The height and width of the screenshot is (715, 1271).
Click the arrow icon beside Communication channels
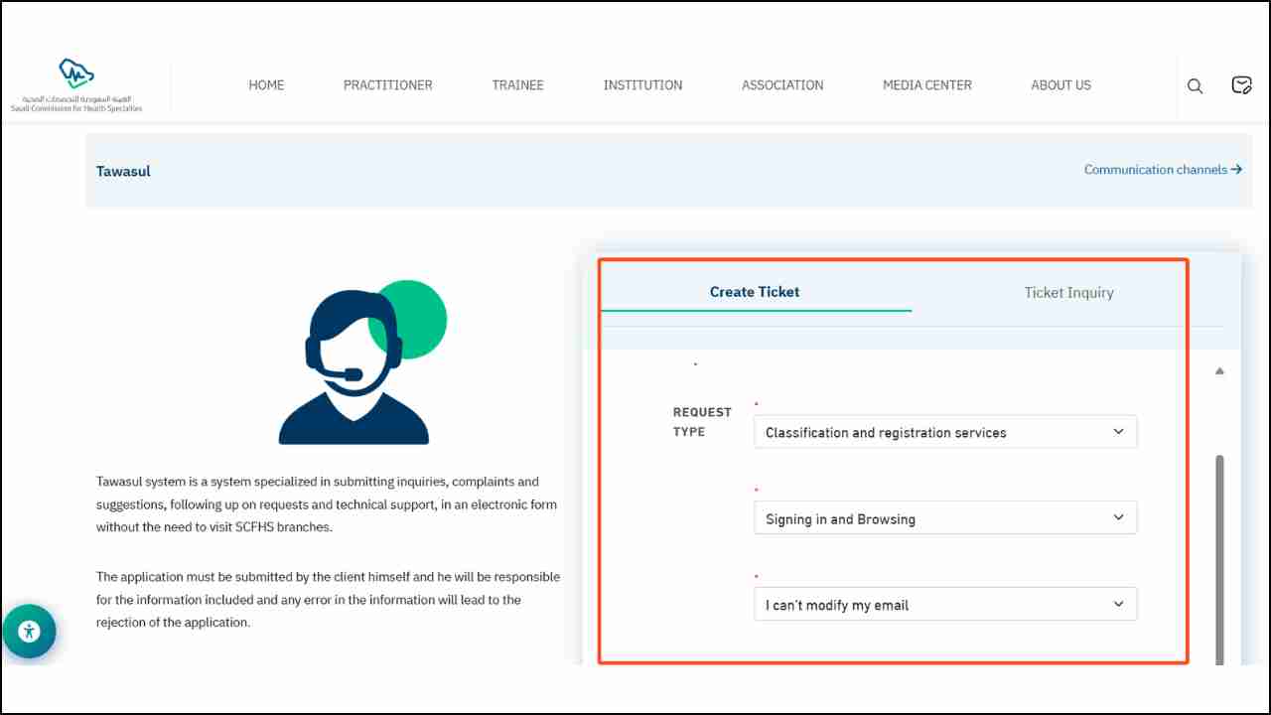(x=1236, y=169)
